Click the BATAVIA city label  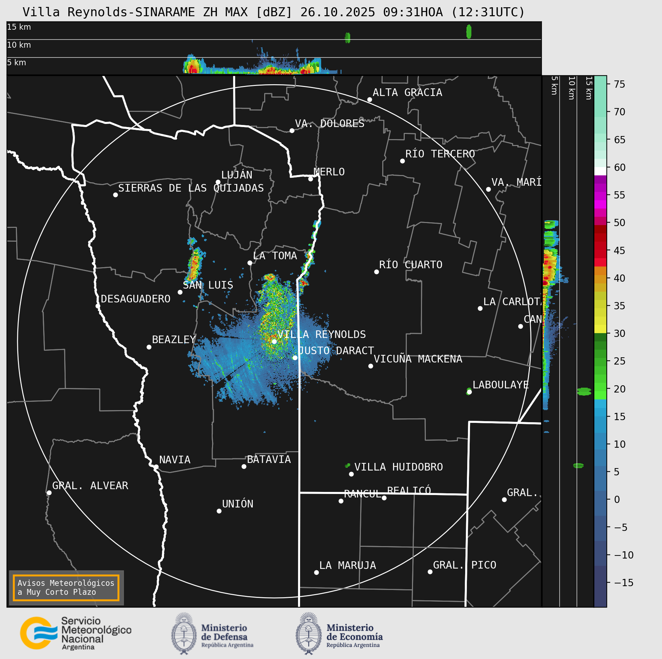pos(269,459)
